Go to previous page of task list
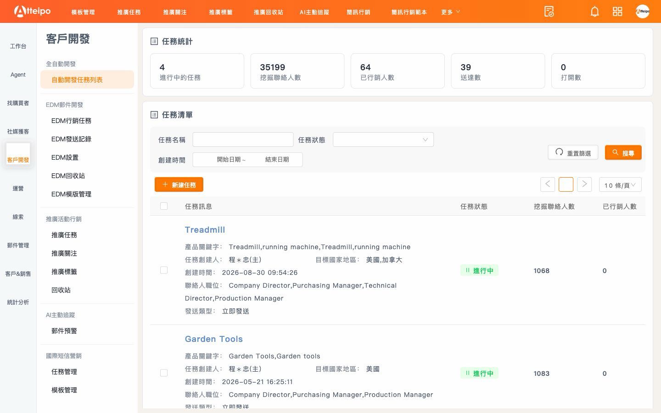This screenshot has width=661, height=413. (x=548, y=184)
